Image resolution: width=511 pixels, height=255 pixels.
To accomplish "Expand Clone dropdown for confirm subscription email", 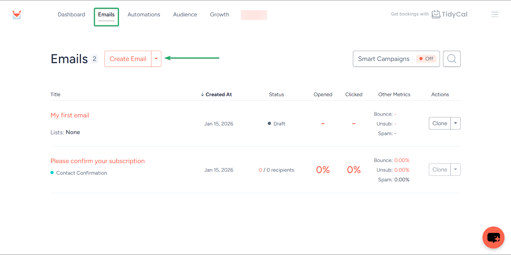I will pos(455,170).
